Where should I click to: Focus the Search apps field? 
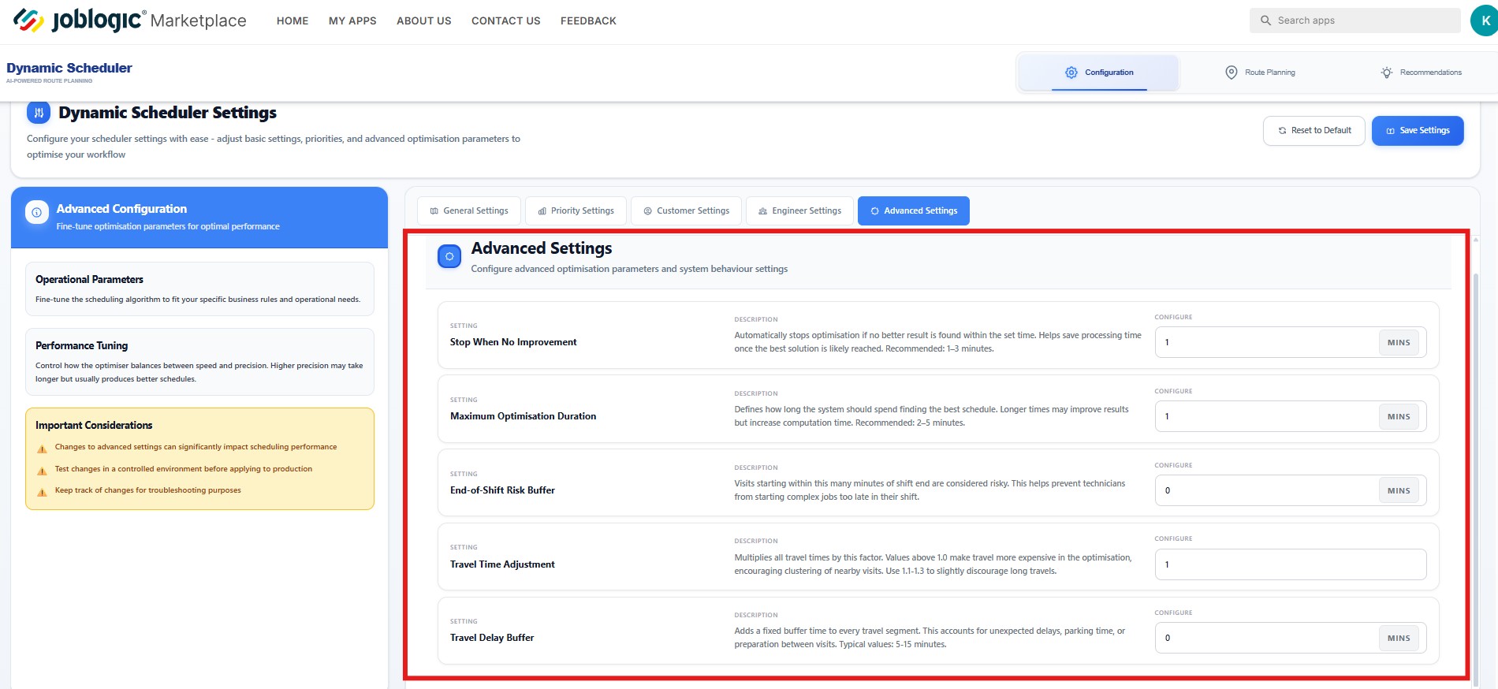coord(1355,20)
